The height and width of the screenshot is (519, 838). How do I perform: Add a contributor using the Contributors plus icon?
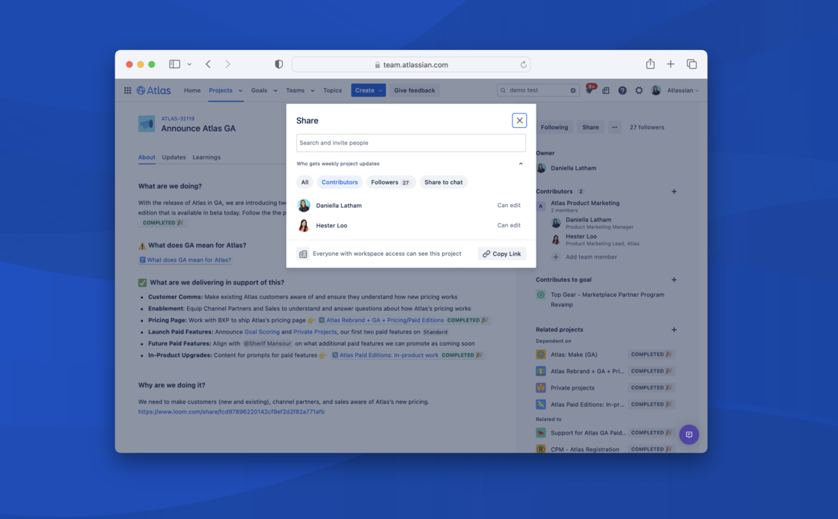[x=673, y=191]
